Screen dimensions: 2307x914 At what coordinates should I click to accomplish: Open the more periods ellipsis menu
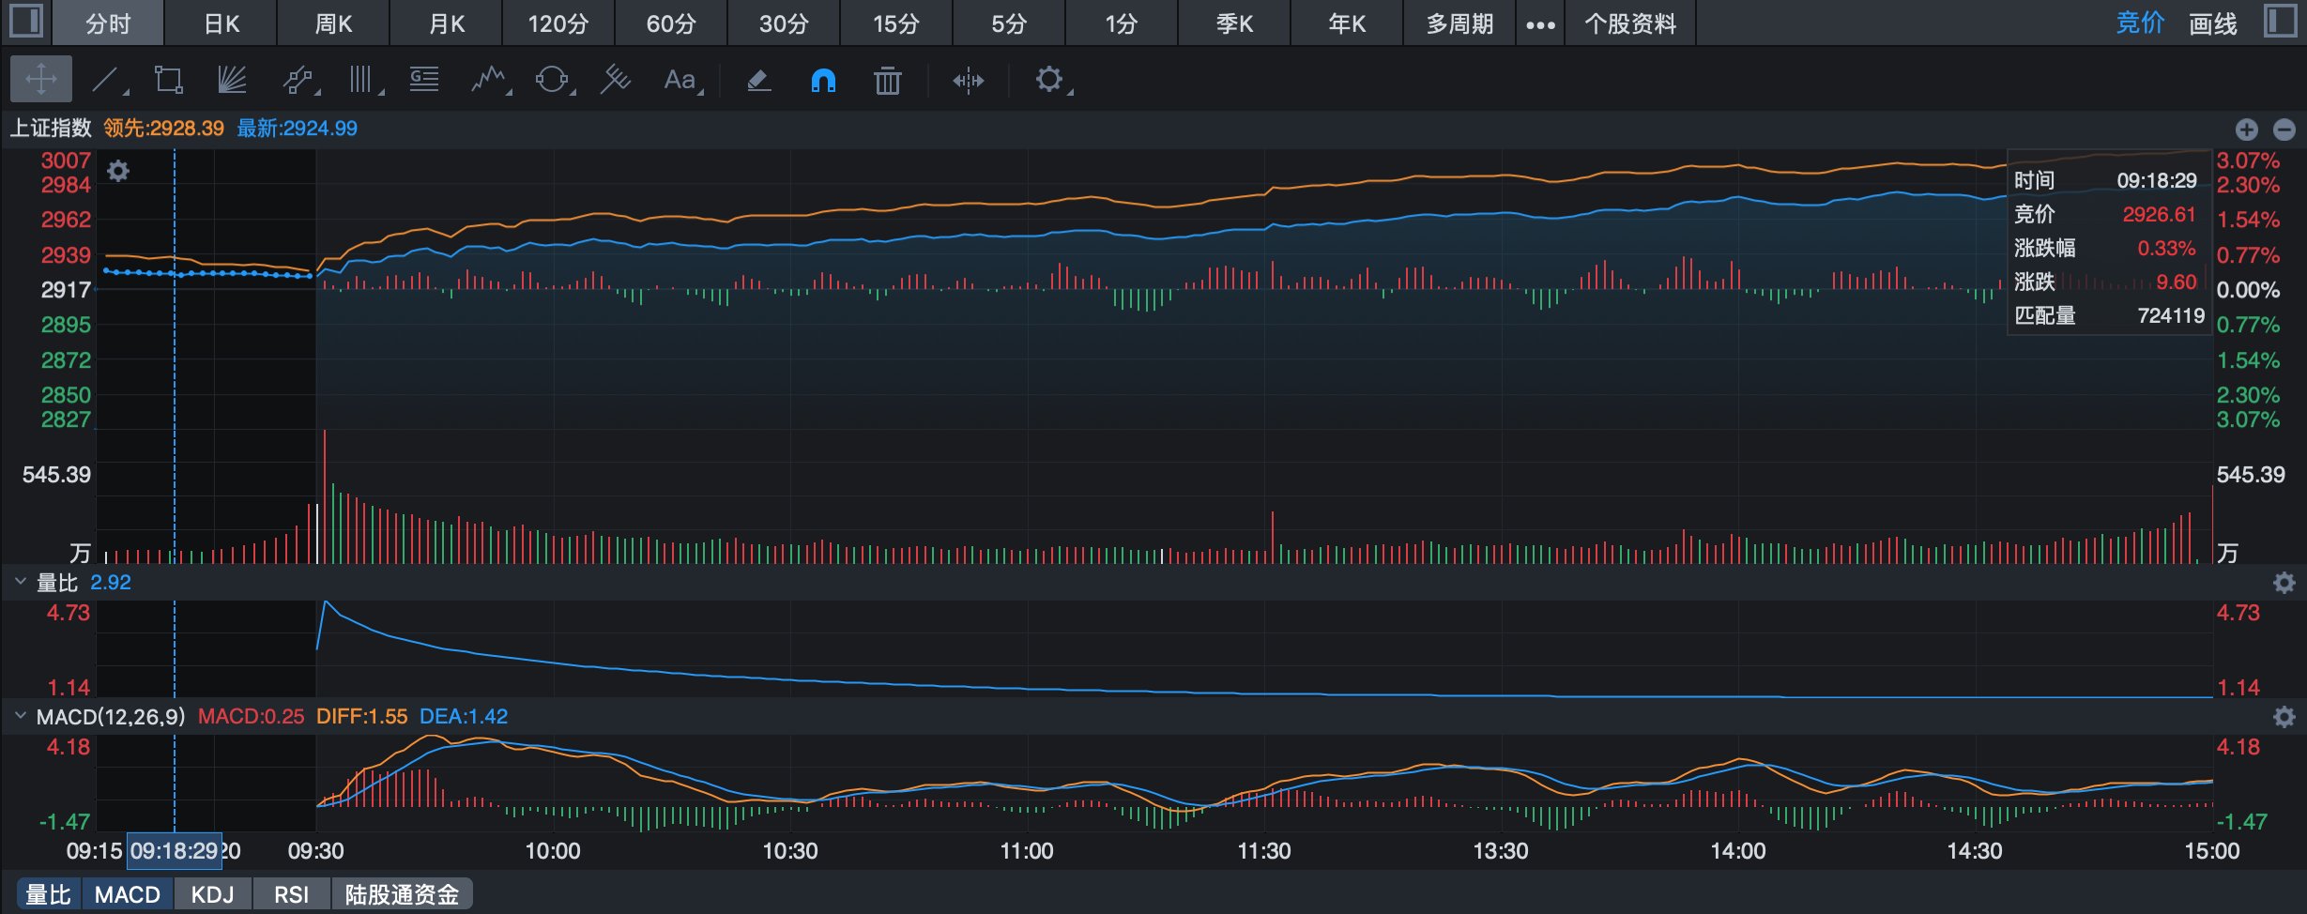point(1540,24)
